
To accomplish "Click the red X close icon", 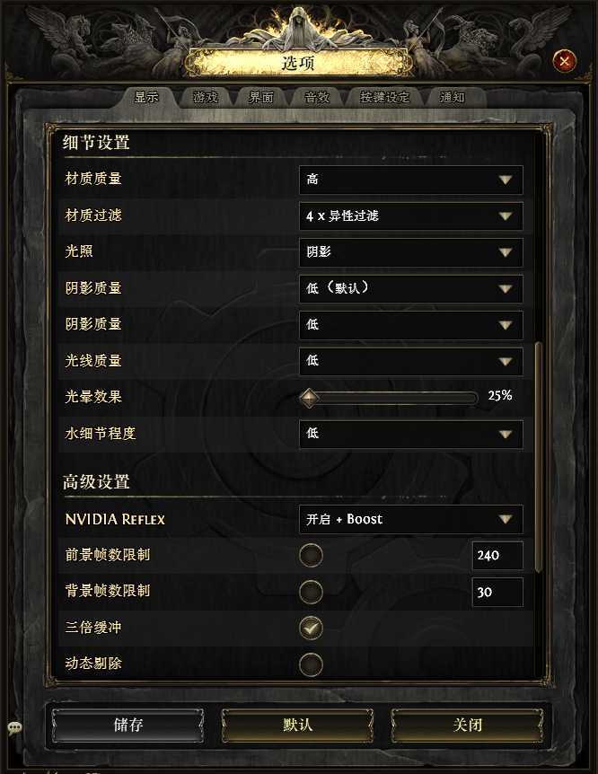I will (x=564, y=61).
